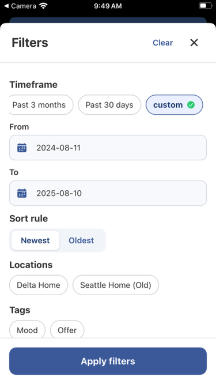Sort by Newest first
The width and height of the screenshot is (216, 384).
click(x=35, y=240)
